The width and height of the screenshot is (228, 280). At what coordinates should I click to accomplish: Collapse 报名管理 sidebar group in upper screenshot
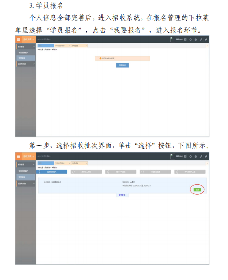tap(26, 47)
